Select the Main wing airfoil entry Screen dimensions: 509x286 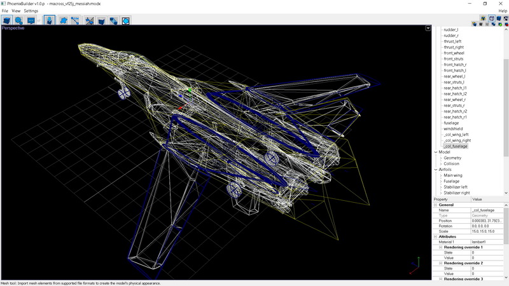[454, 175]
